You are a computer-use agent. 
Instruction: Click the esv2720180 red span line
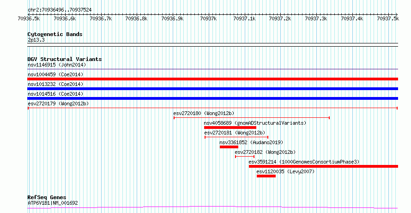(x=252, y=118)
